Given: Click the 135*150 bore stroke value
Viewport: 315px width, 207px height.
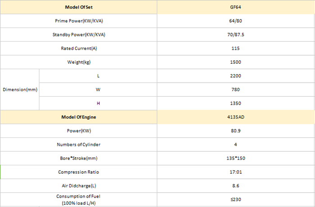Looking at the screenshot, I should pyautogui.click(x=236, y=159).
